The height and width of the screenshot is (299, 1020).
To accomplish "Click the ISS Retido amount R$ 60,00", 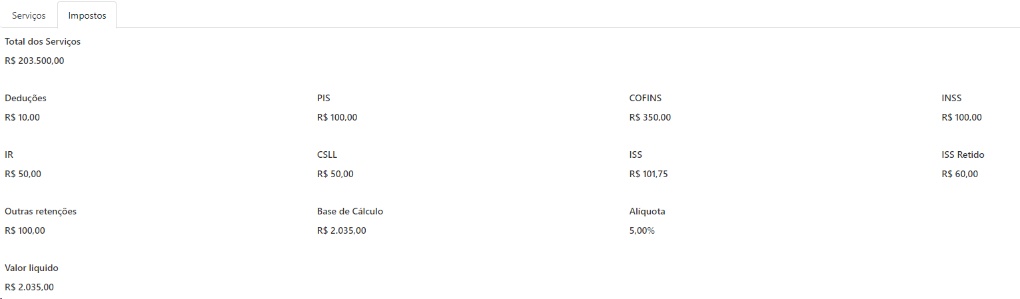I will tap(959, 174).
